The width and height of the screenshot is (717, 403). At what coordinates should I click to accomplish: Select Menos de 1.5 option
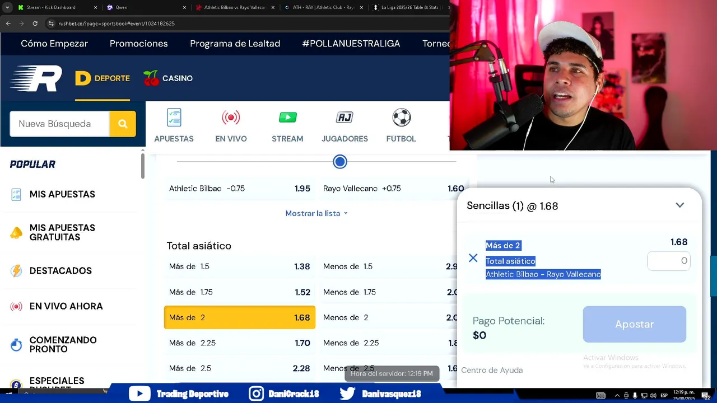pyautogui.click(x=388, y=266)
